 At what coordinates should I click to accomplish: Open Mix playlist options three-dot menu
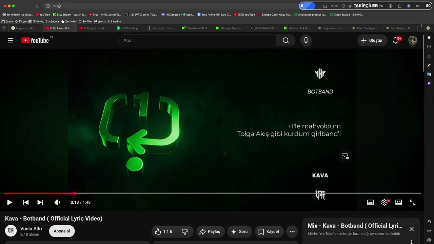[x=411, y=241]
